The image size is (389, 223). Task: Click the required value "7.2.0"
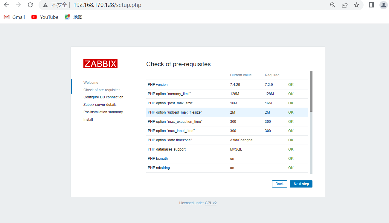coord(269,85)
